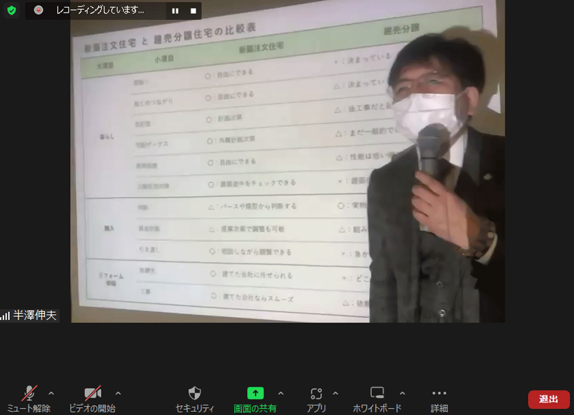Click the green encryption shield icon

11,10
